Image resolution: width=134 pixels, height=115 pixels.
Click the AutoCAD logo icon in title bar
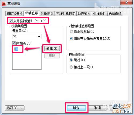[x=4, y=4]
